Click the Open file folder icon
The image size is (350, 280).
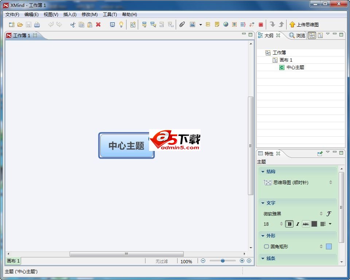point(20,24)
